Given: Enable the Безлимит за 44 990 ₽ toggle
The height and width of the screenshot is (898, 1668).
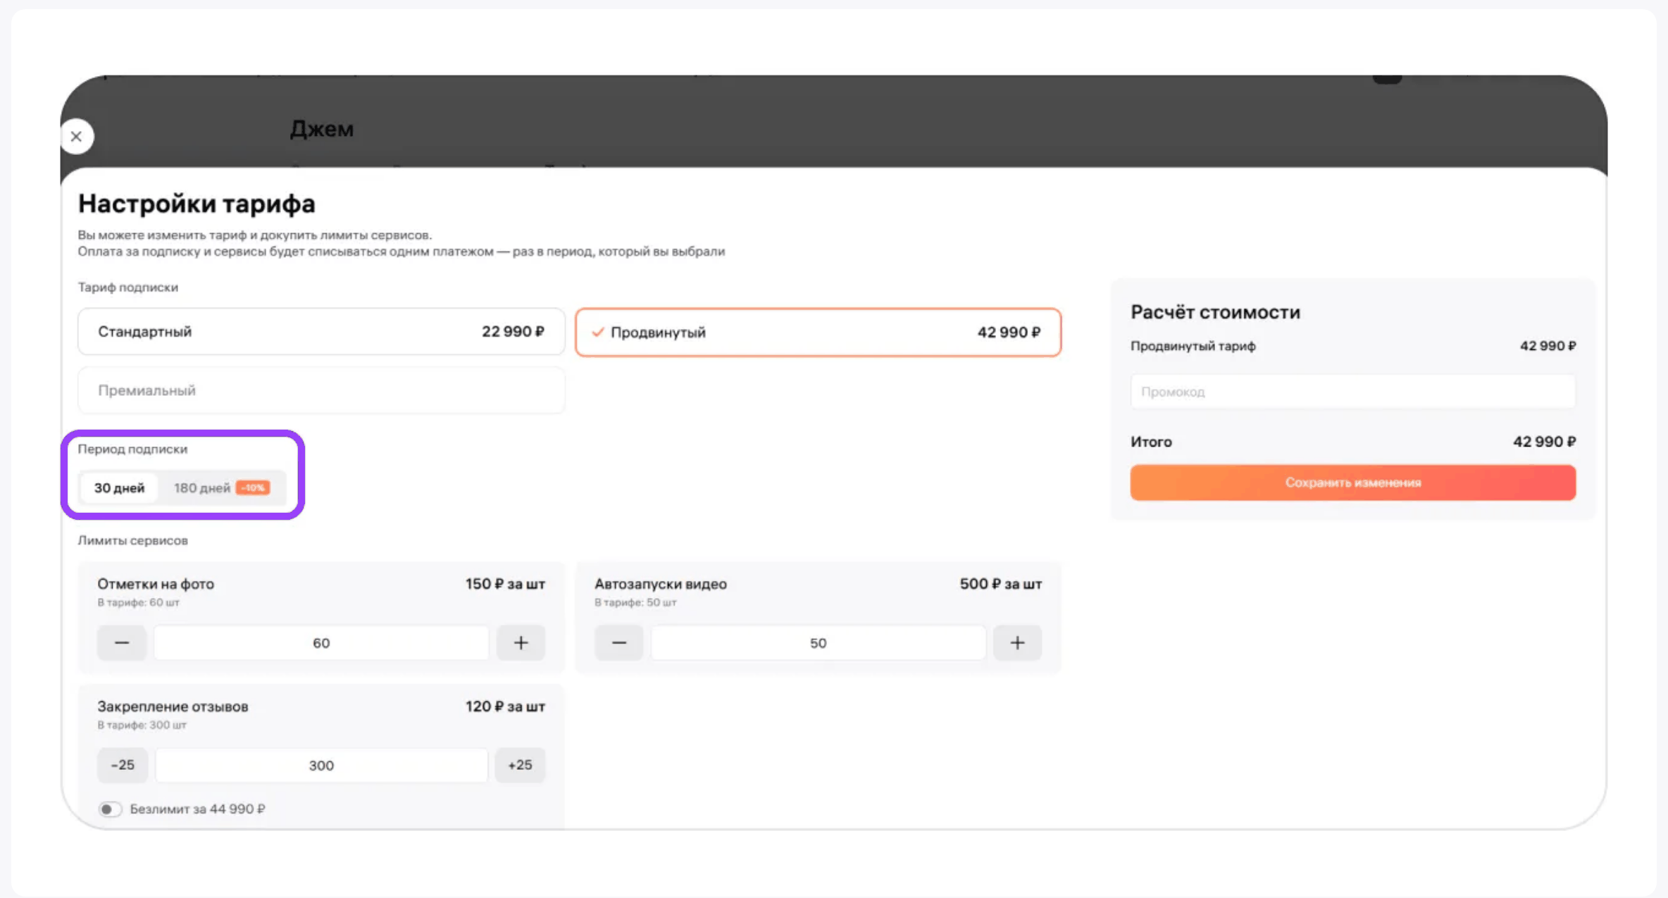Looking at the screenshot, I should (x=109, y=809).
